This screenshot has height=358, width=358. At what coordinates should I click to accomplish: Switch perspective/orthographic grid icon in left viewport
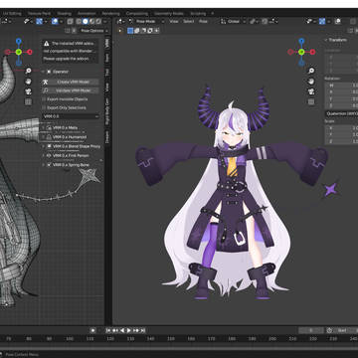(x=28, y=101)
